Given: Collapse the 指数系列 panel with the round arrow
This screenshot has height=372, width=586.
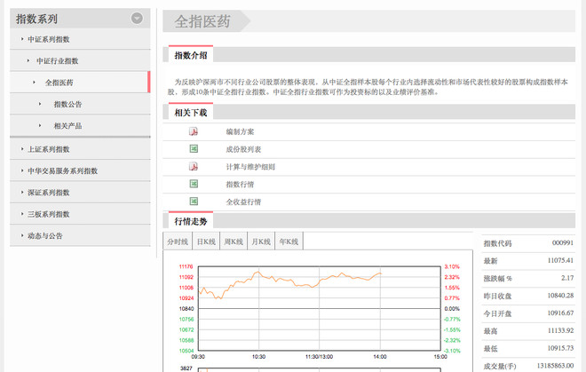Looking at the screenshot, I should pos(137,18).
